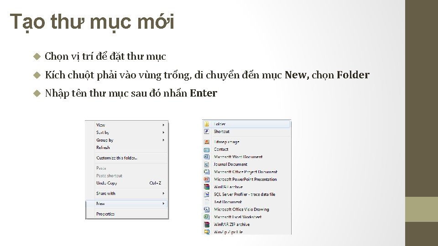Image resolution: width=438 pixels, height=246 pixels.
Task: Select WinRAR archive text entry
Action: coord(228,187)
